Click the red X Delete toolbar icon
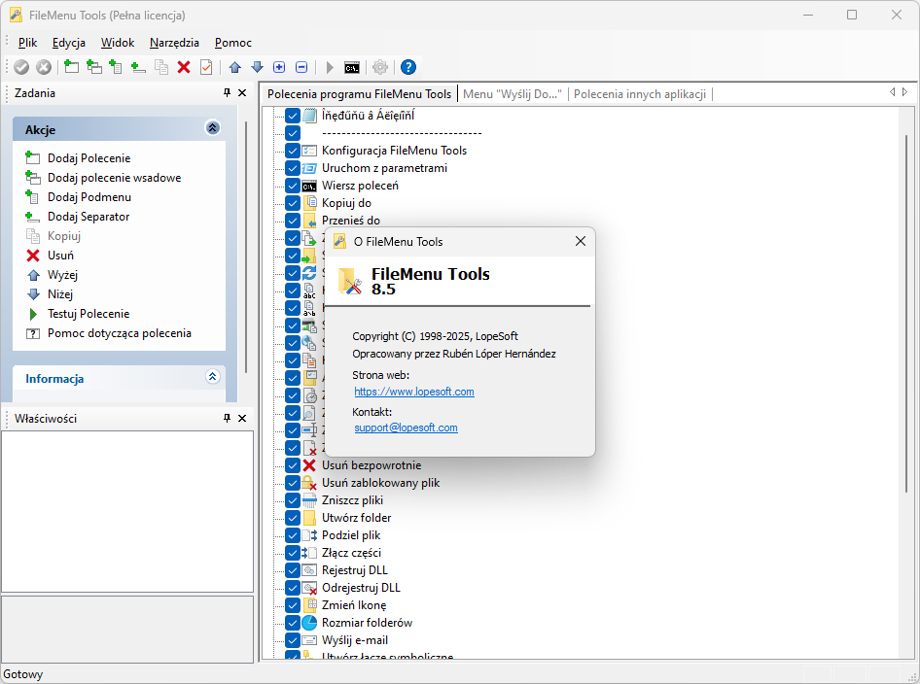 (184, 67)
